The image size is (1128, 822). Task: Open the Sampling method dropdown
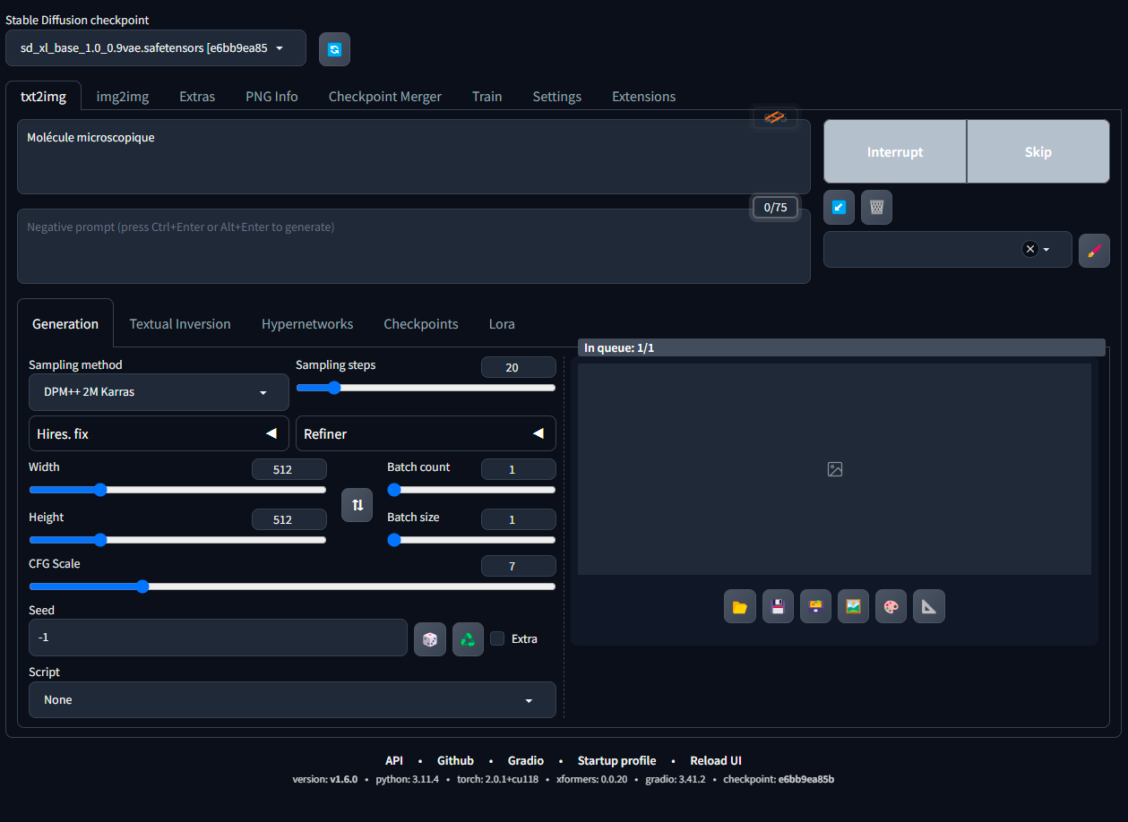pyautogui.click(x=159, y=392)
